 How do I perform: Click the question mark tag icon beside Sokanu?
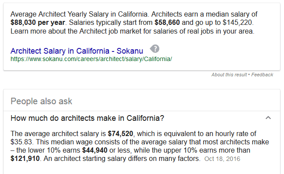tap(154, 48)
